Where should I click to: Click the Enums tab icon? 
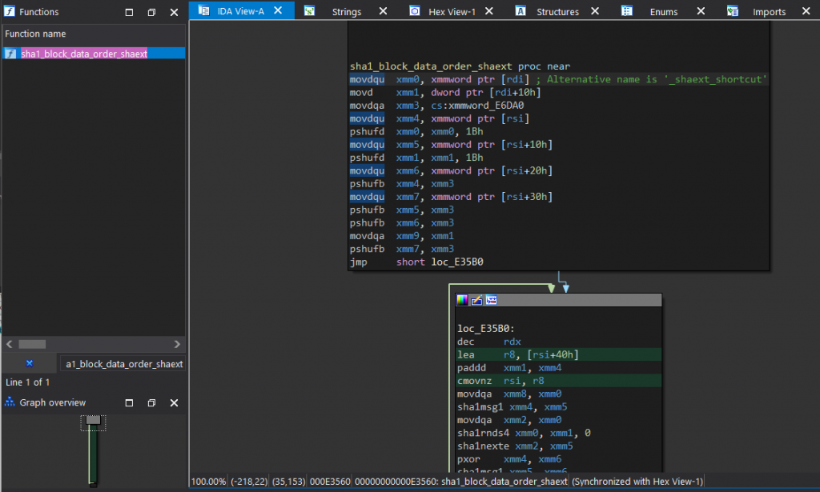tap(626, 10)
